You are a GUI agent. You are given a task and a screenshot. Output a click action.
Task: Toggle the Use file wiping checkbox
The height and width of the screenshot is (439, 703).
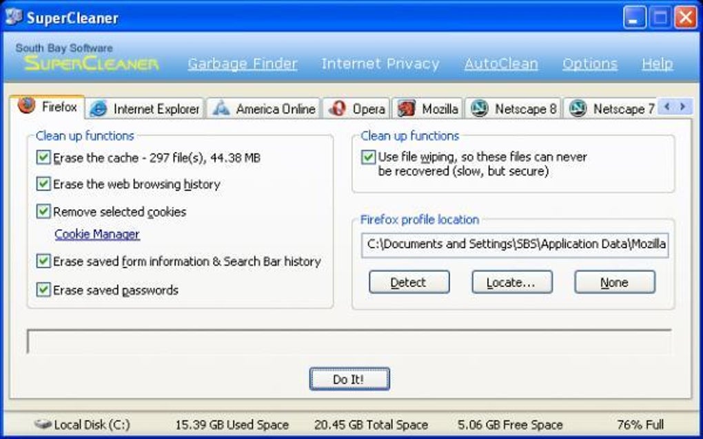(368, 157)
